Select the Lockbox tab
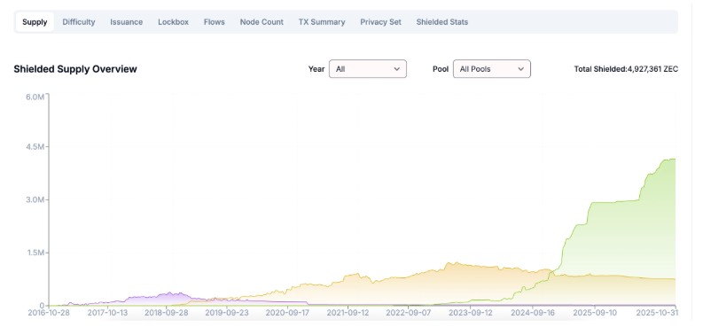Screen dimensions: 703x335 coord(173,22)
